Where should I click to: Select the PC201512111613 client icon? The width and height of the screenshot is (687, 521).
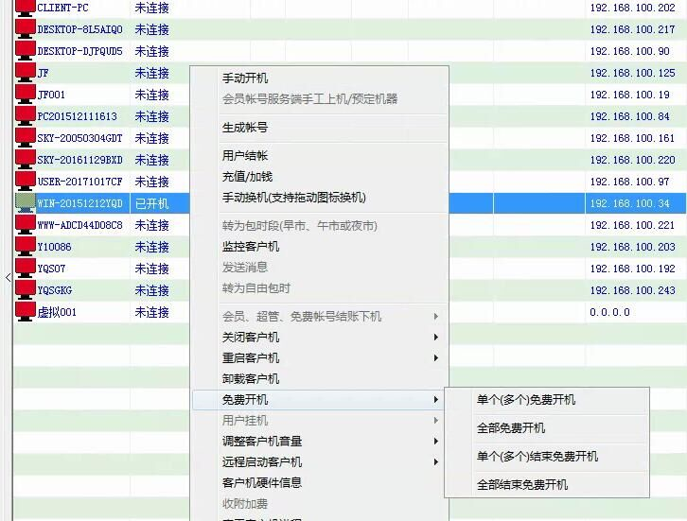coord(25,116)
